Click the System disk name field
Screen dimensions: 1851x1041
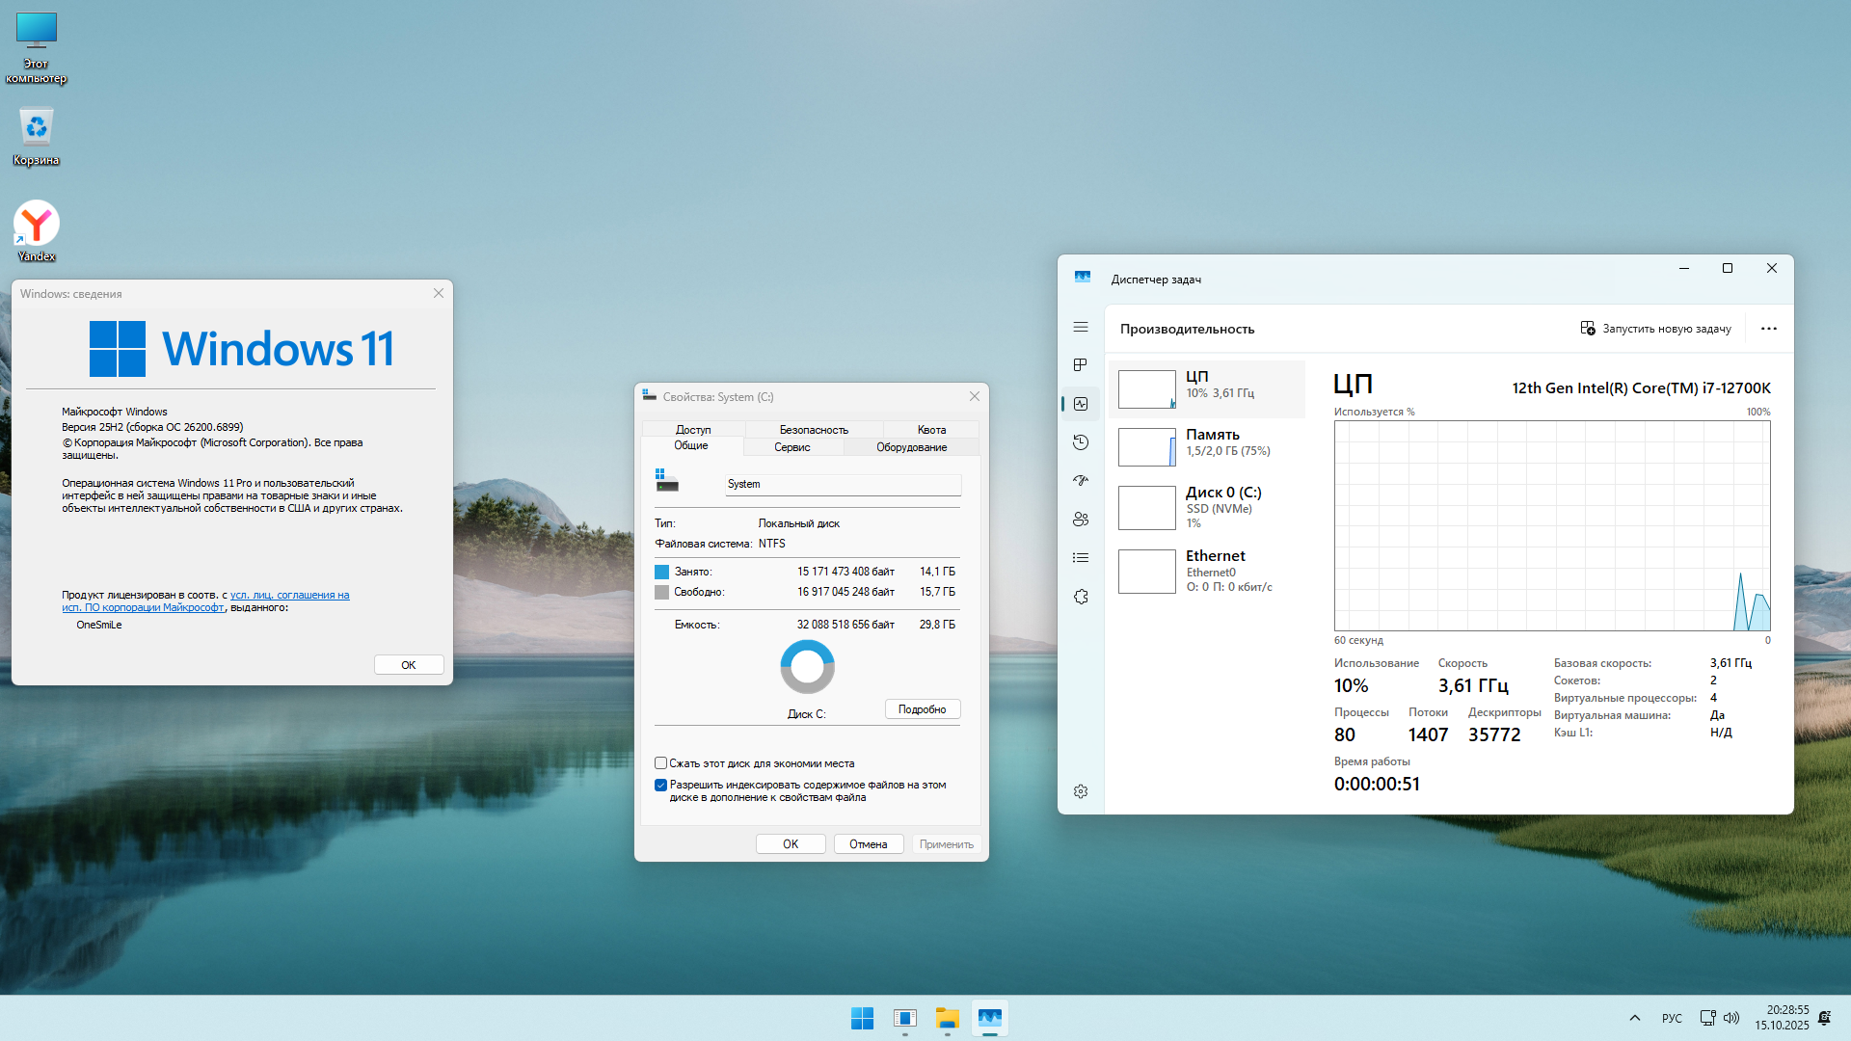(x=842, y=484)
